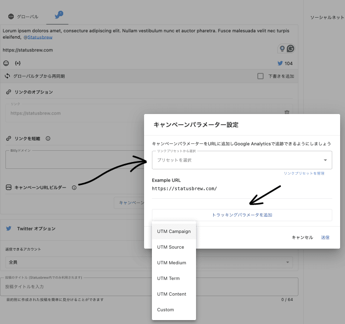Click the リンクを短縮 chain icon
345x324 pixels.
pyautogui.click(x=9, y=139)
